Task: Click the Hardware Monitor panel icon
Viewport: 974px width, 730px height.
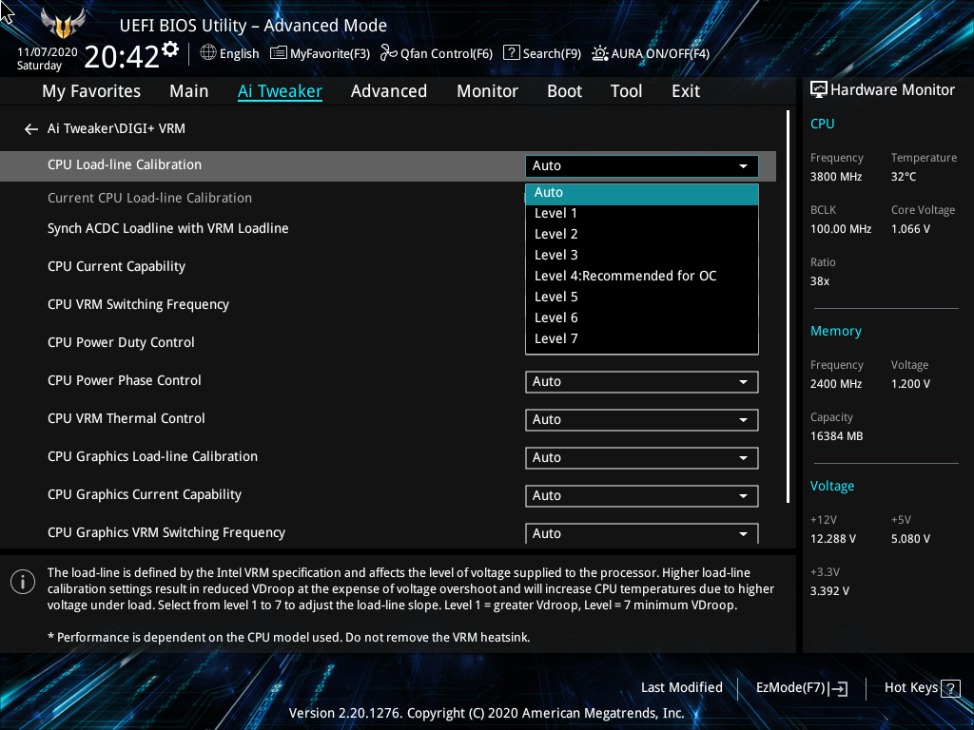Action: click(x=819, y=90)
